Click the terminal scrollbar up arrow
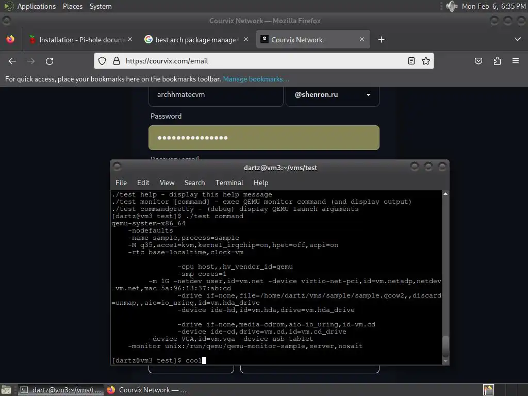Screen dimensions: 528x396 click(x=445, y=194)
